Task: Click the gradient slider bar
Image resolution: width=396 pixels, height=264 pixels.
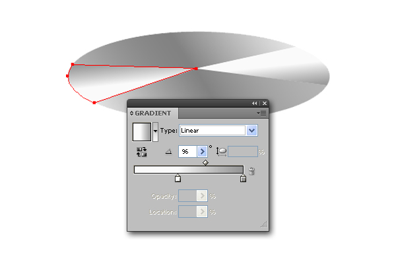Action: (x=189, y=170)
